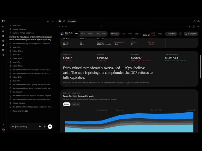Select the Dollars chart mode
Image resolution: width=202 pixels, height=151 pixels.
click(67, 104)
